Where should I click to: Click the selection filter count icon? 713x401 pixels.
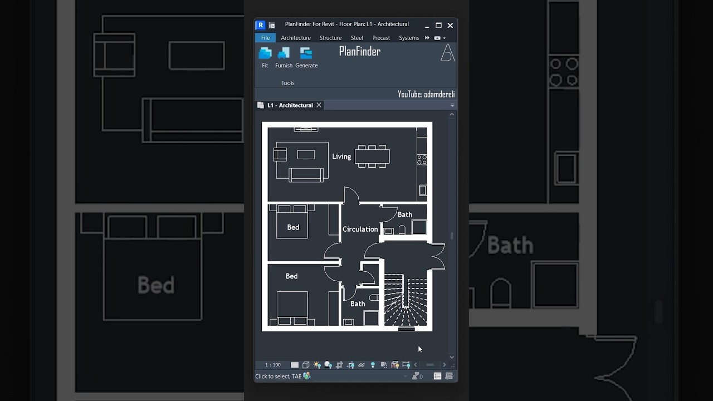(x=417, y=376)
